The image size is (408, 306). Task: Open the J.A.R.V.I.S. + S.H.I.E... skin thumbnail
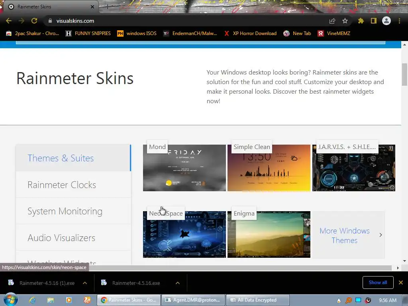coord(354,168)
